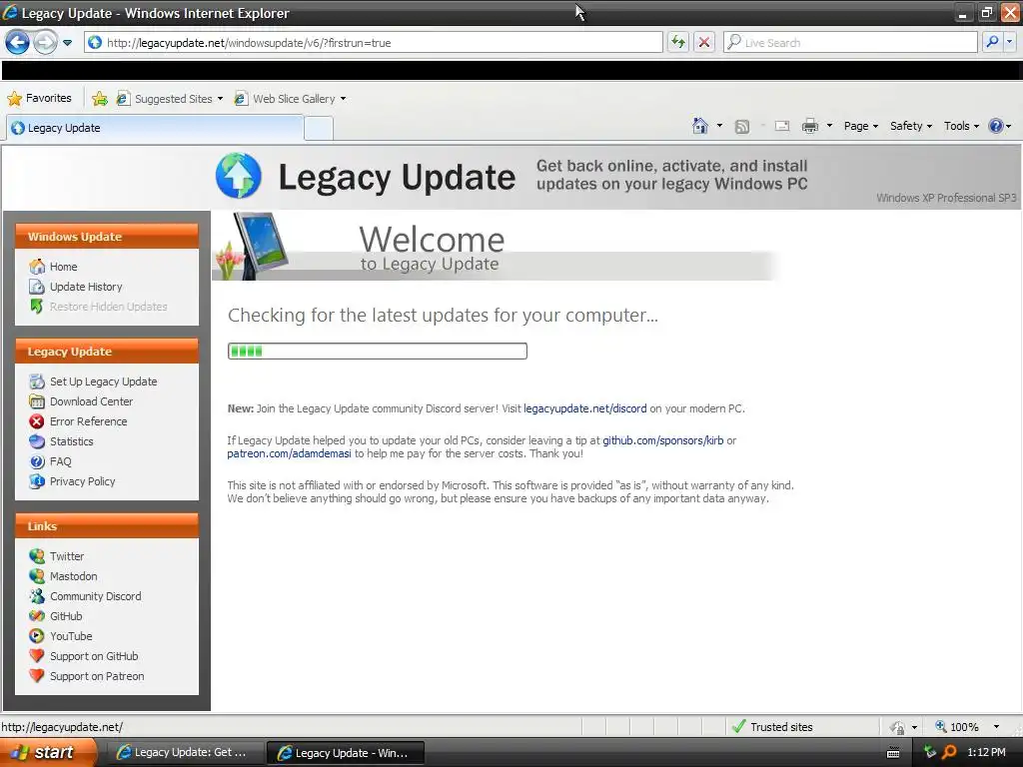Open the Page menu

coord(860,126)
